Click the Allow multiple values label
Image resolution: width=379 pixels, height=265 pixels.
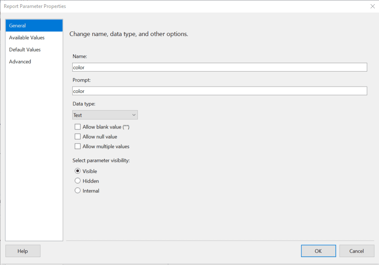(x=106, y=147)
